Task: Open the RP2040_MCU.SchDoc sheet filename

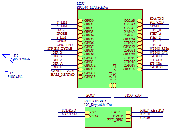Action: (x=93, y=8)
